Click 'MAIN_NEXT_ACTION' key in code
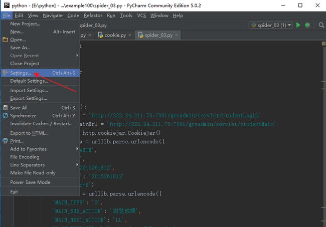The height and width of the screenshot is (227, 326). coord(79,219)
